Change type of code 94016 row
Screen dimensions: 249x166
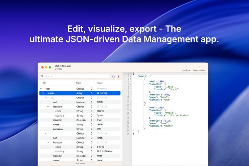click(x=91, y=147)
